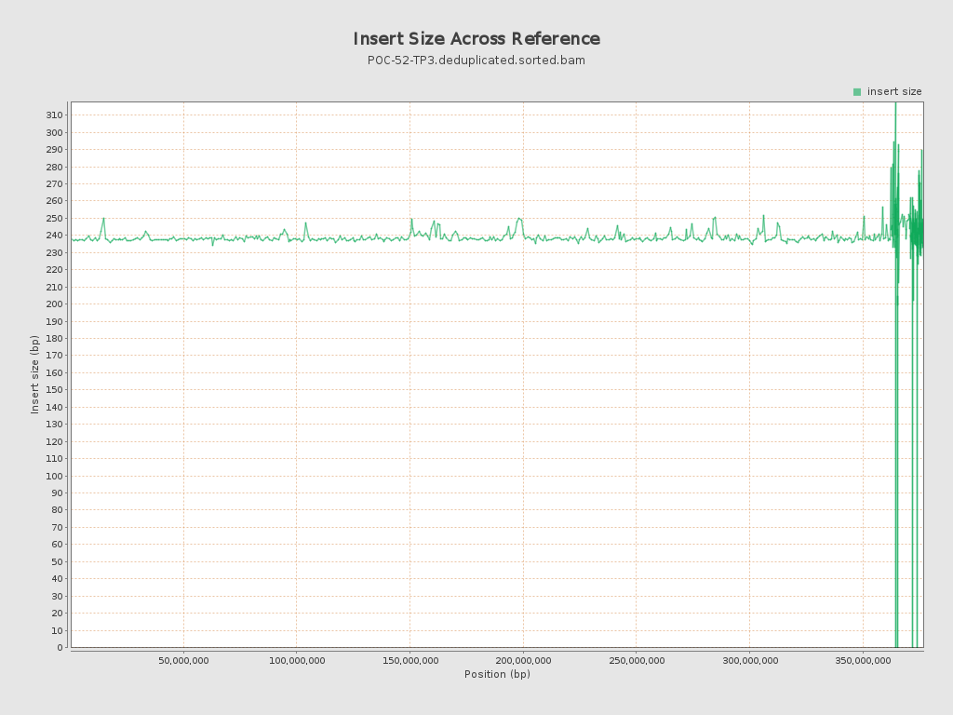
Task: Click the 150 y-axis tick label
Action: 55,390
